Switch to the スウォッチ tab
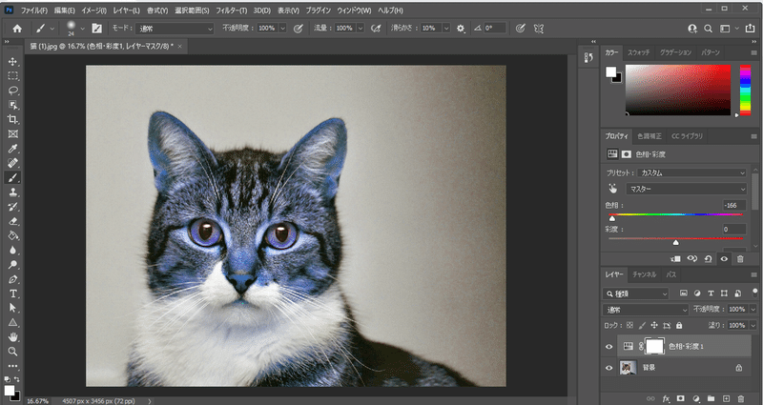Image resolution: width=763 pixels, height=405 pixels. click(639, 51)
